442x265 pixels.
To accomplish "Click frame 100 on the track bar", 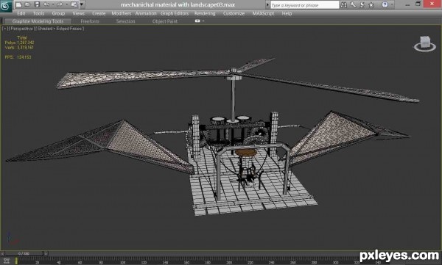I will tap(122, 262).
